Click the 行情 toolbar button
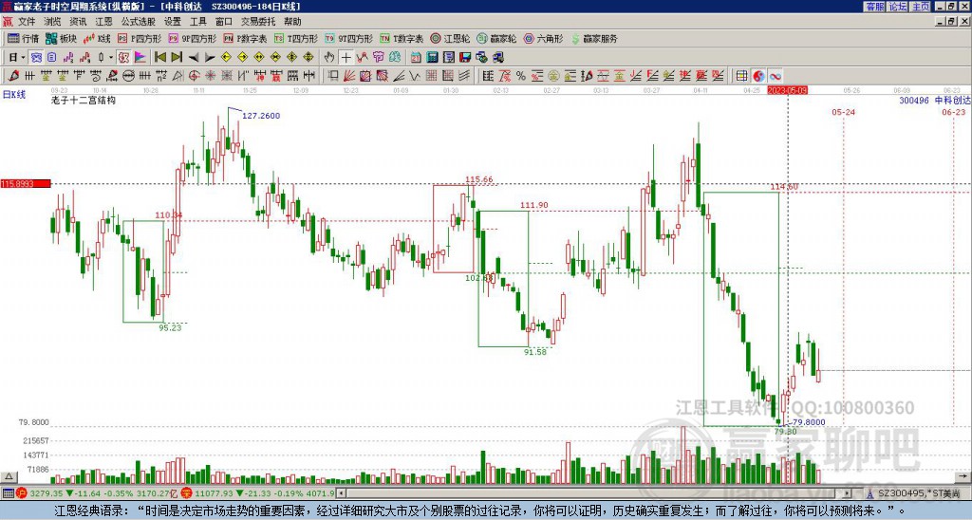 23,38
